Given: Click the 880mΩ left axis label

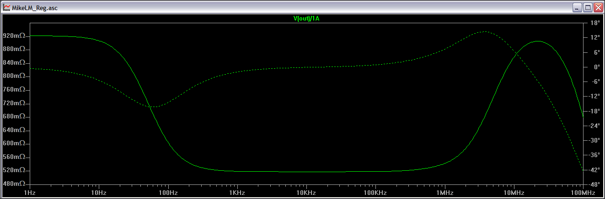Looking at the screenshot, I should (x=13, y=49).
